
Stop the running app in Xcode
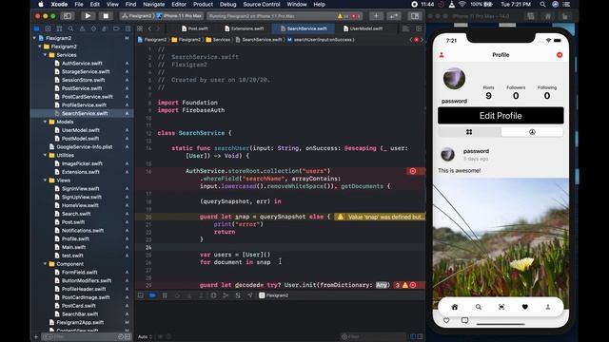click(x=106, y=16)
